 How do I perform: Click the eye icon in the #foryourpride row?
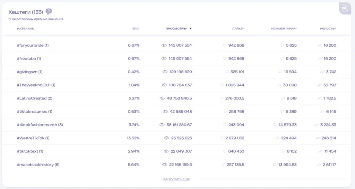coord(164,45)
